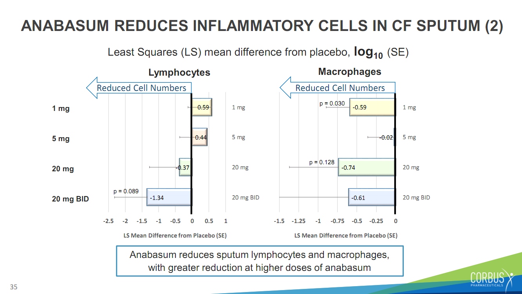The image size is (522, 294).
Task: Click the conclusion box 'Anabasum reduces sputum lymphocytes'
Action: coord(260,261)
